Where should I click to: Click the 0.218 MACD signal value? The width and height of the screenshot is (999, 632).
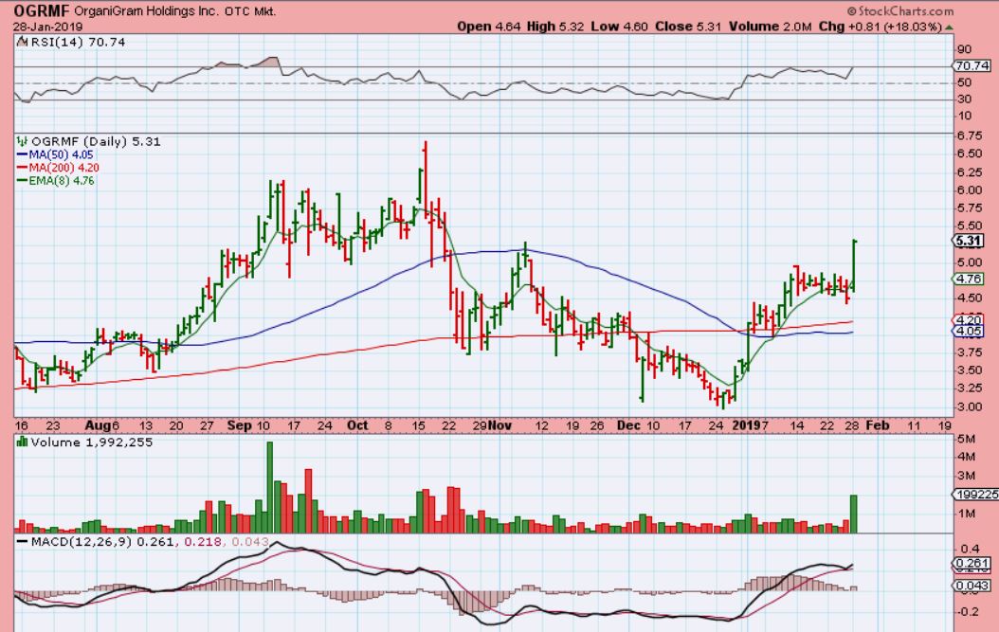[x=203, y=542]
